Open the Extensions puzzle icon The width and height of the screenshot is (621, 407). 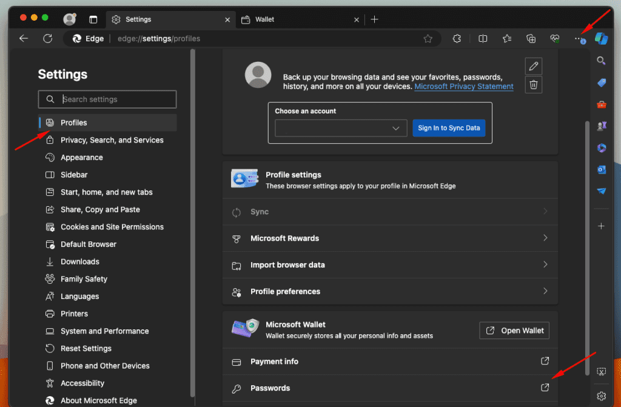click(457, 38)
